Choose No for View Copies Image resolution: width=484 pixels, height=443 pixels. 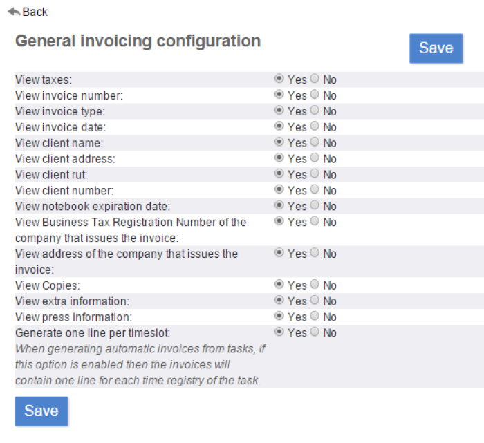point(315,285)
